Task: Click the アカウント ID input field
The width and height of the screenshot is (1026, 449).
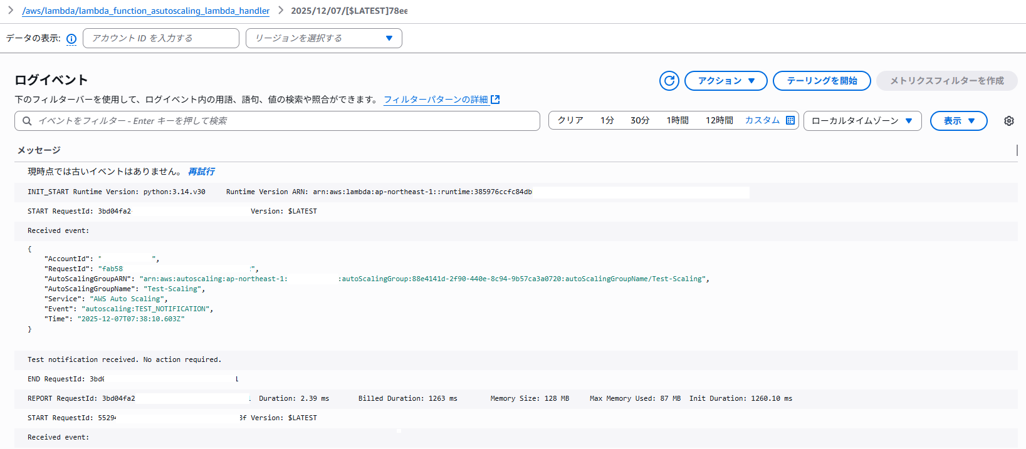Action: [x=161, y=38]
